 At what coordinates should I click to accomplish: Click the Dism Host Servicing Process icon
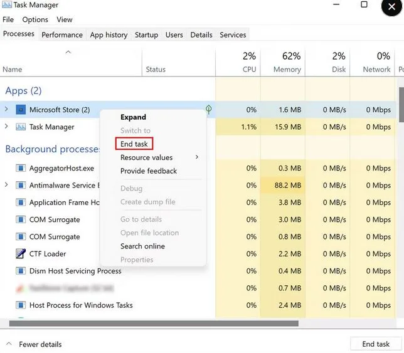pos(21,271)
